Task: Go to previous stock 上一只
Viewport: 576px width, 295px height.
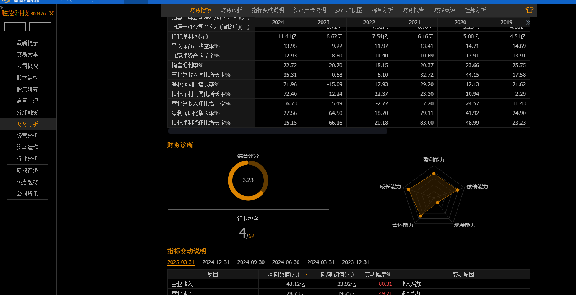Action: click(15, 27)
